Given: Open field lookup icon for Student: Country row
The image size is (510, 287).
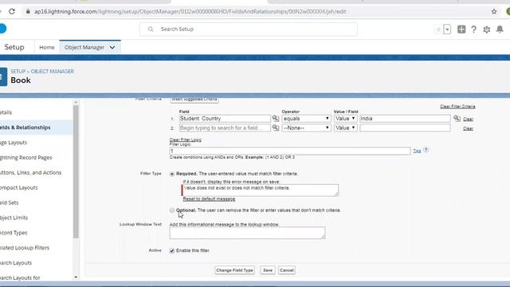Looking at the screenshot, I should (276, 119).
